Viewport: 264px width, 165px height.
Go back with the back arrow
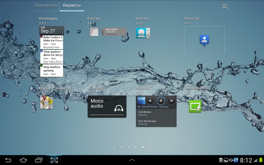pyautogui.click(x=8, y=160)
